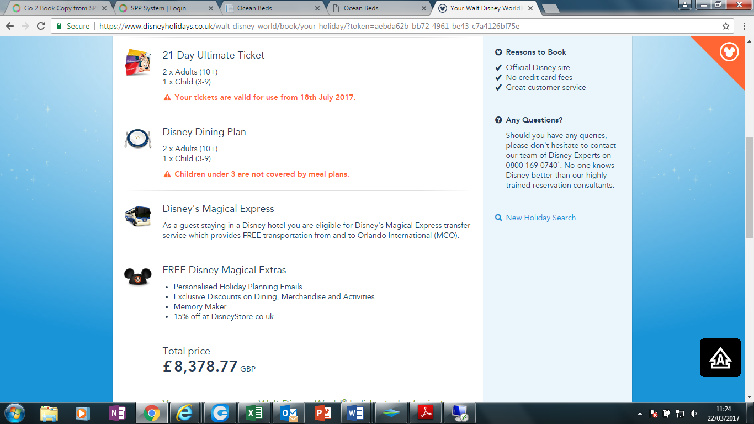Click the Magical Express bus icon
The image size is (754, 424).
tap(137, 216)
